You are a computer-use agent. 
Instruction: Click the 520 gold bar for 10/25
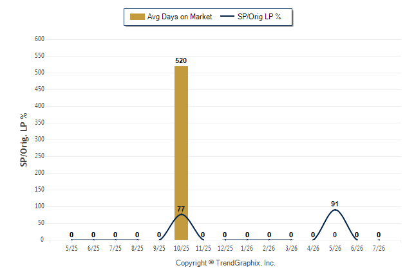tap(181, 153)
